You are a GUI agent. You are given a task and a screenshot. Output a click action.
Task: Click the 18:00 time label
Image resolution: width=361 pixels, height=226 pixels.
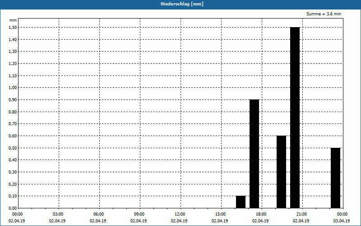coord(262,214)
